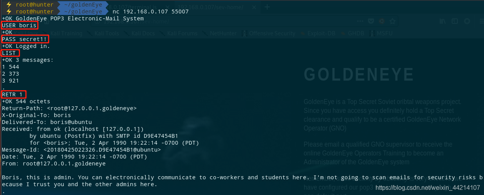This screenshot has width=484, height=195.
Task: Click the 'nc 192.168.0.107 55007' command text
Action: (x=150, y=12)
